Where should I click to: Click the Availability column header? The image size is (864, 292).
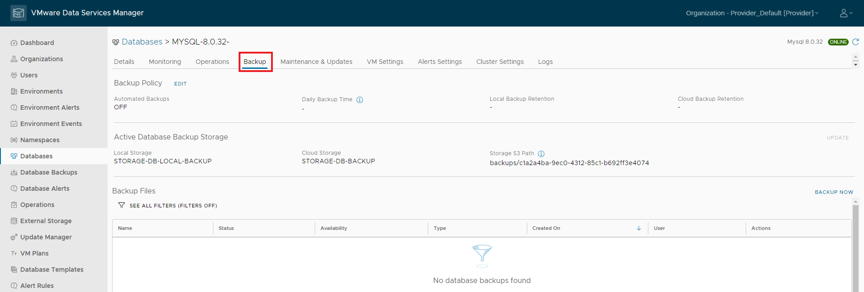(x=334, y=228)
